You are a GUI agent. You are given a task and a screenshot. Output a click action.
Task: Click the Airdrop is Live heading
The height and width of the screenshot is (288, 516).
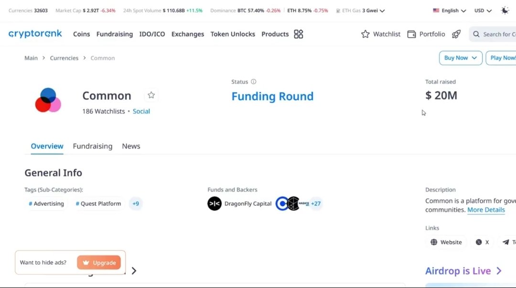pos(458,271)
